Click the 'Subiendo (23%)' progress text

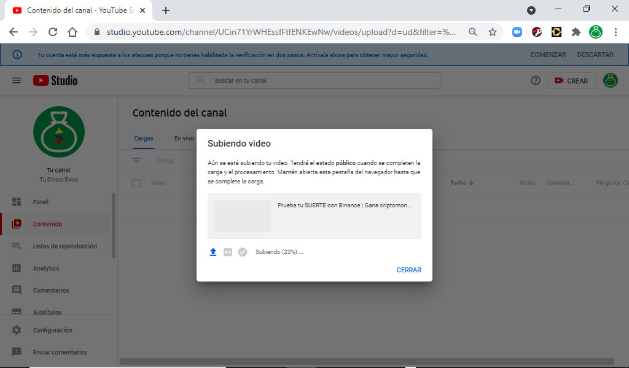coord(279,252)
